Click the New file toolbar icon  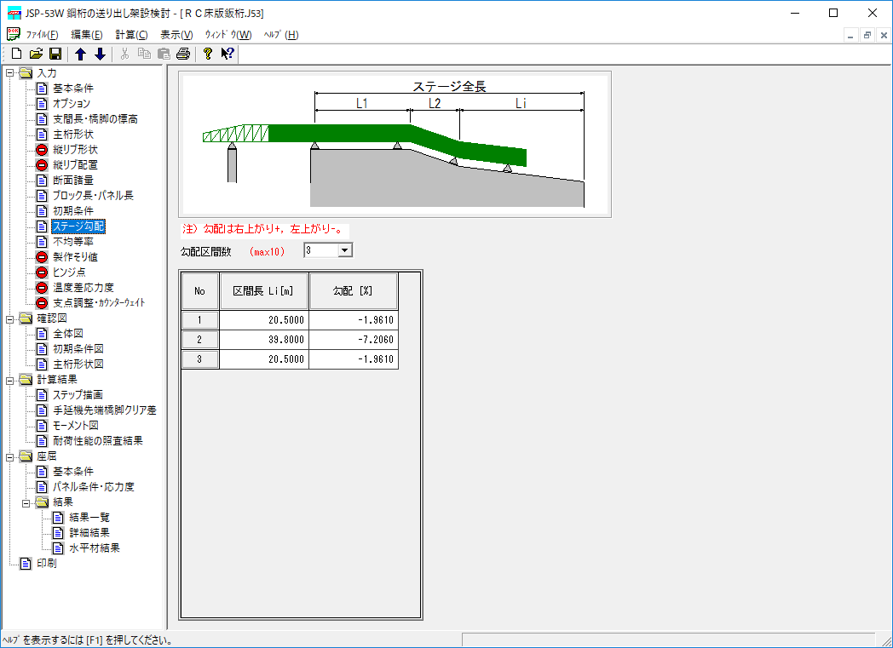point(16,54)
